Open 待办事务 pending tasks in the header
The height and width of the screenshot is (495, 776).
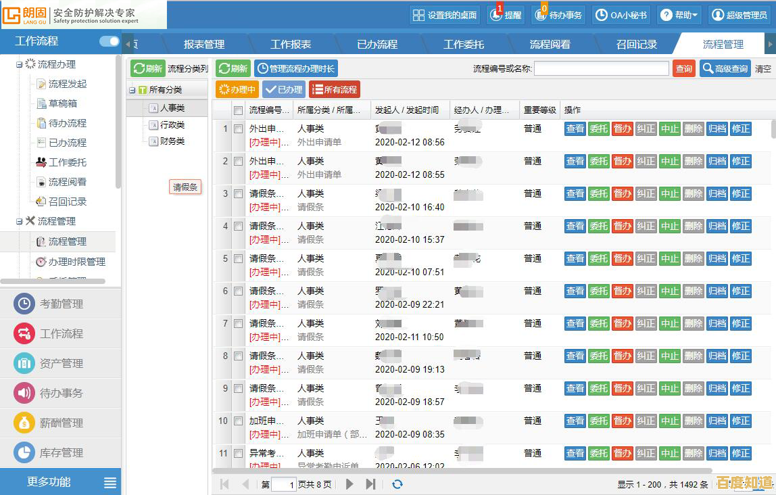point(558,15)
